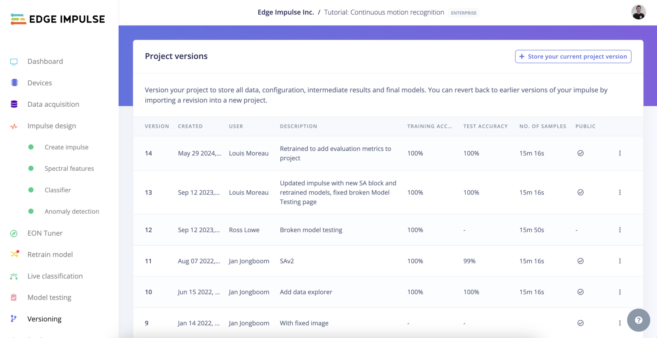The height and width of the screenshot is (338, 657).
Task: Open the Anomaly detection sidebar item
Action: pyautogui.click(x=71, y=212)
